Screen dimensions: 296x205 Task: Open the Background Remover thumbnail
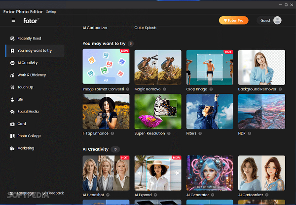[261, 67]
